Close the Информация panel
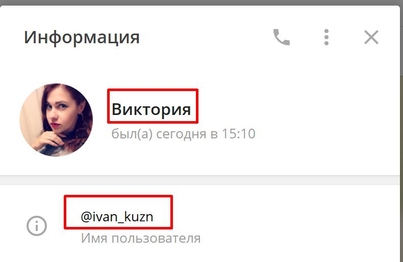 [x=371, y=37]
